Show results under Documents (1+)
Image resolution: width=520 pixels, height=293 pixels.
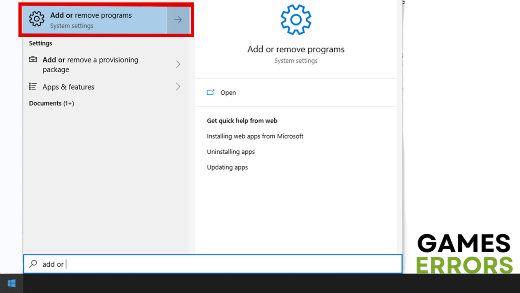pos(51,103)
